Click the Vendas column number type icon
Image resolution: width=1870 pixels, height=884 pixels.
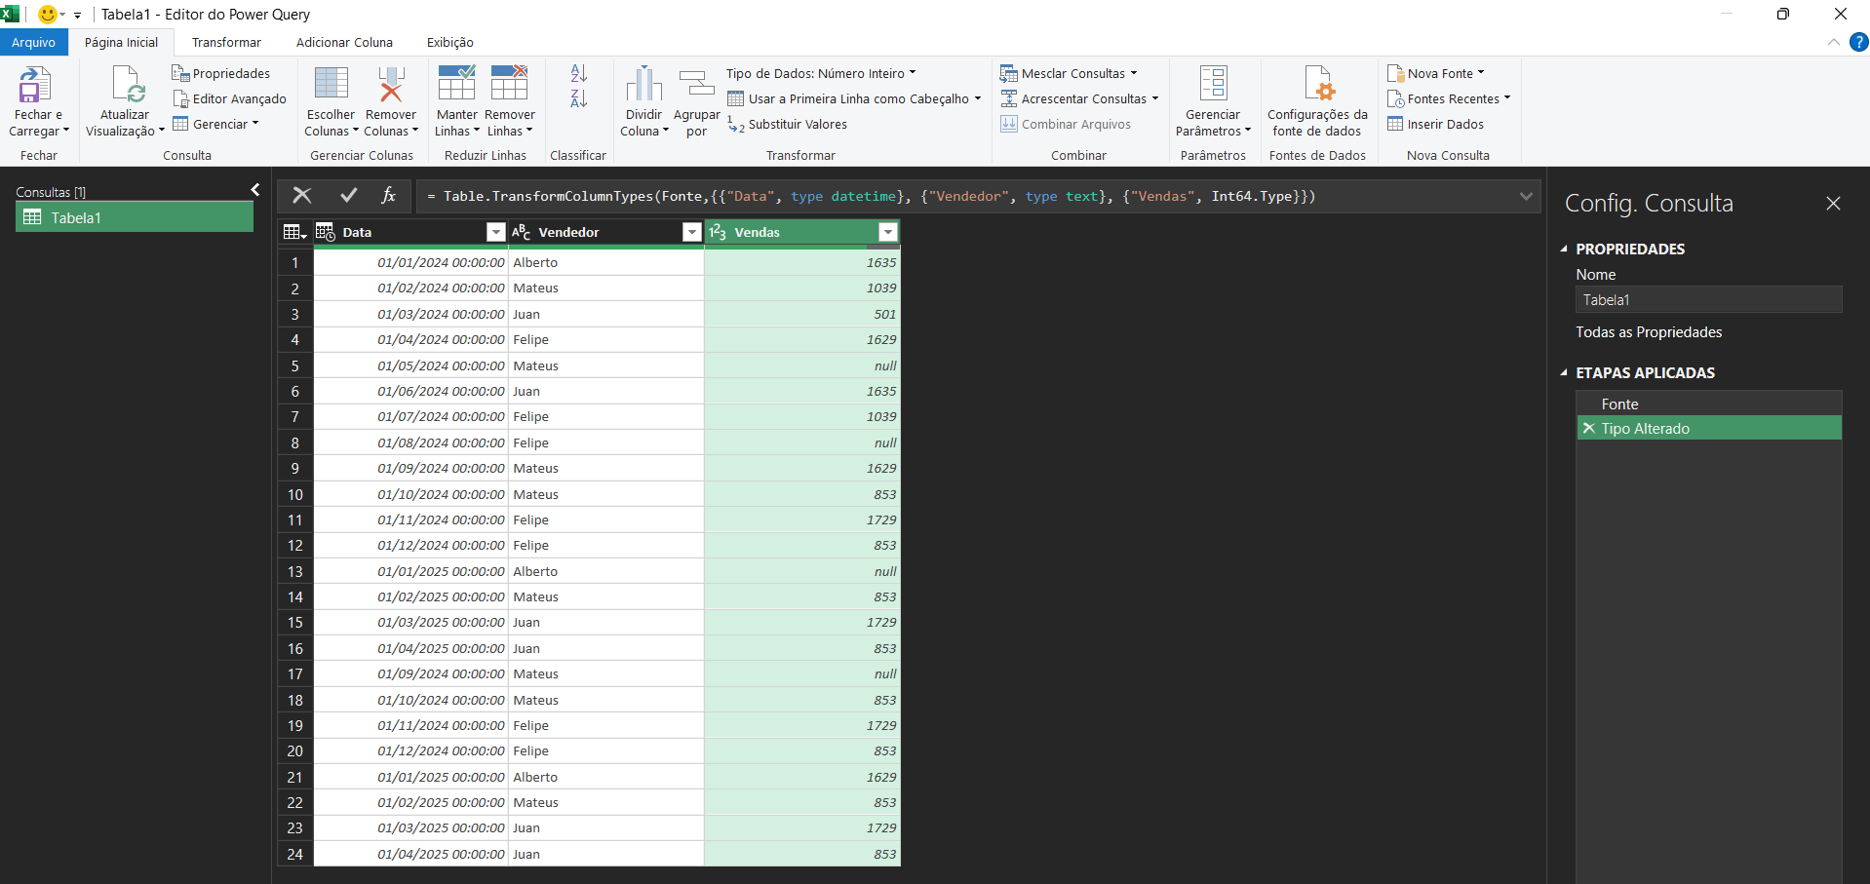(x=718, y=232)
